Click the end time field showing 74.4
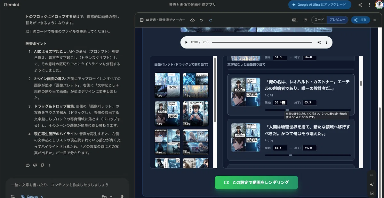 point(309,148)
